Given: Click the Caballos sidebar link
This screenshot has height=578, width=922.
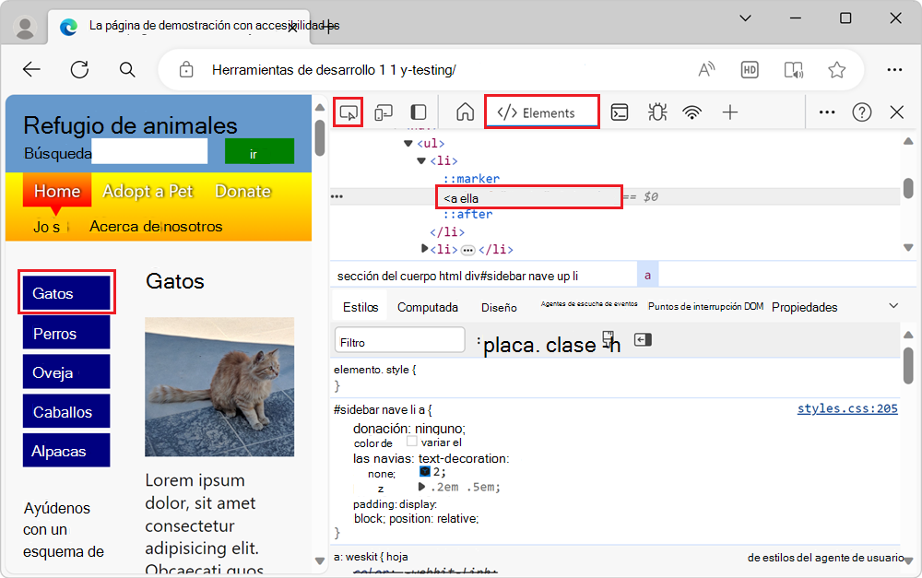Looking at the screenshot, I should [x=66, y=411].
